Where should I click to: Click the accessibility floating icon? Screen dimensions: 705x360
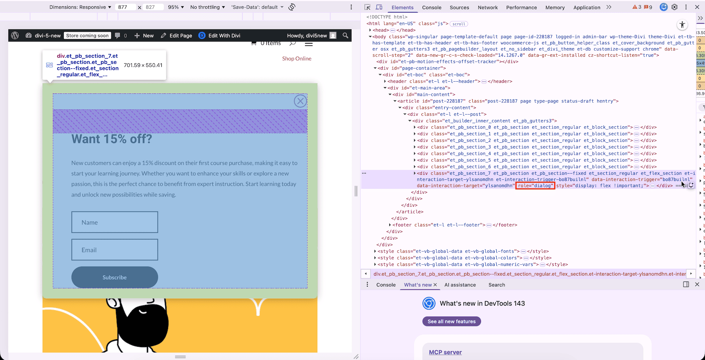point(682,25)
